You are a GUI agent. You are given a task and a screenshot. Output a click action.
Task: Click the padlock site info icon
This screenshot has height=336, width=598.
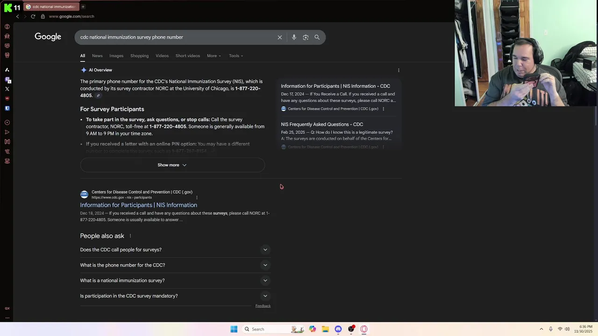(x=43, y=16)
